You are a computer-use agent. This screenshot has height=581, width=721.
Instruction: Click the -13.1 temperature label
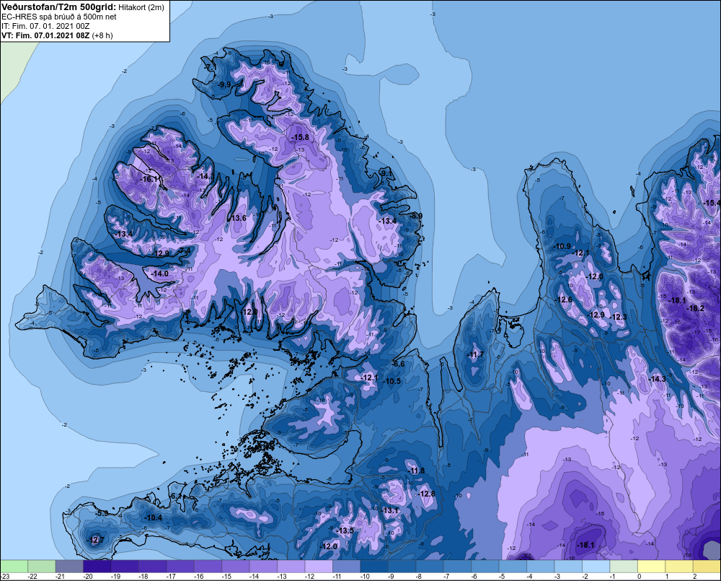[391, 510]
